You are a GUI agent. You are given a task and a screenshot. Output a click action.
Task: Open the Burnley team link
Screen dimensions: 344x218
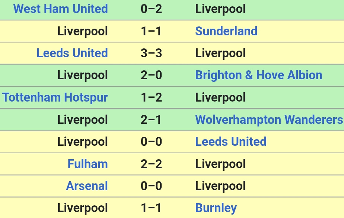pos(216,208)
